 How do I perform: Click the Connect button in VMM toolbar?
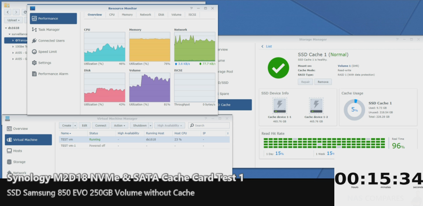(101, 125)
